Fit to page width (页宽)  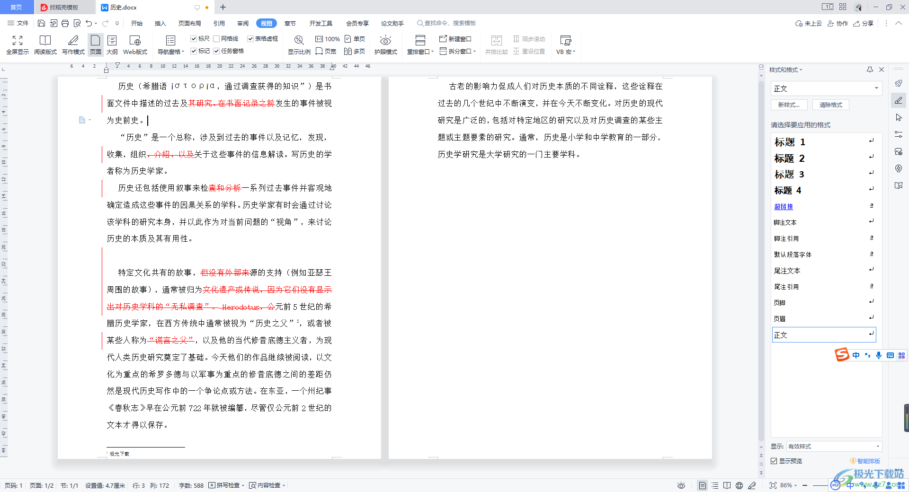point(326,51)
